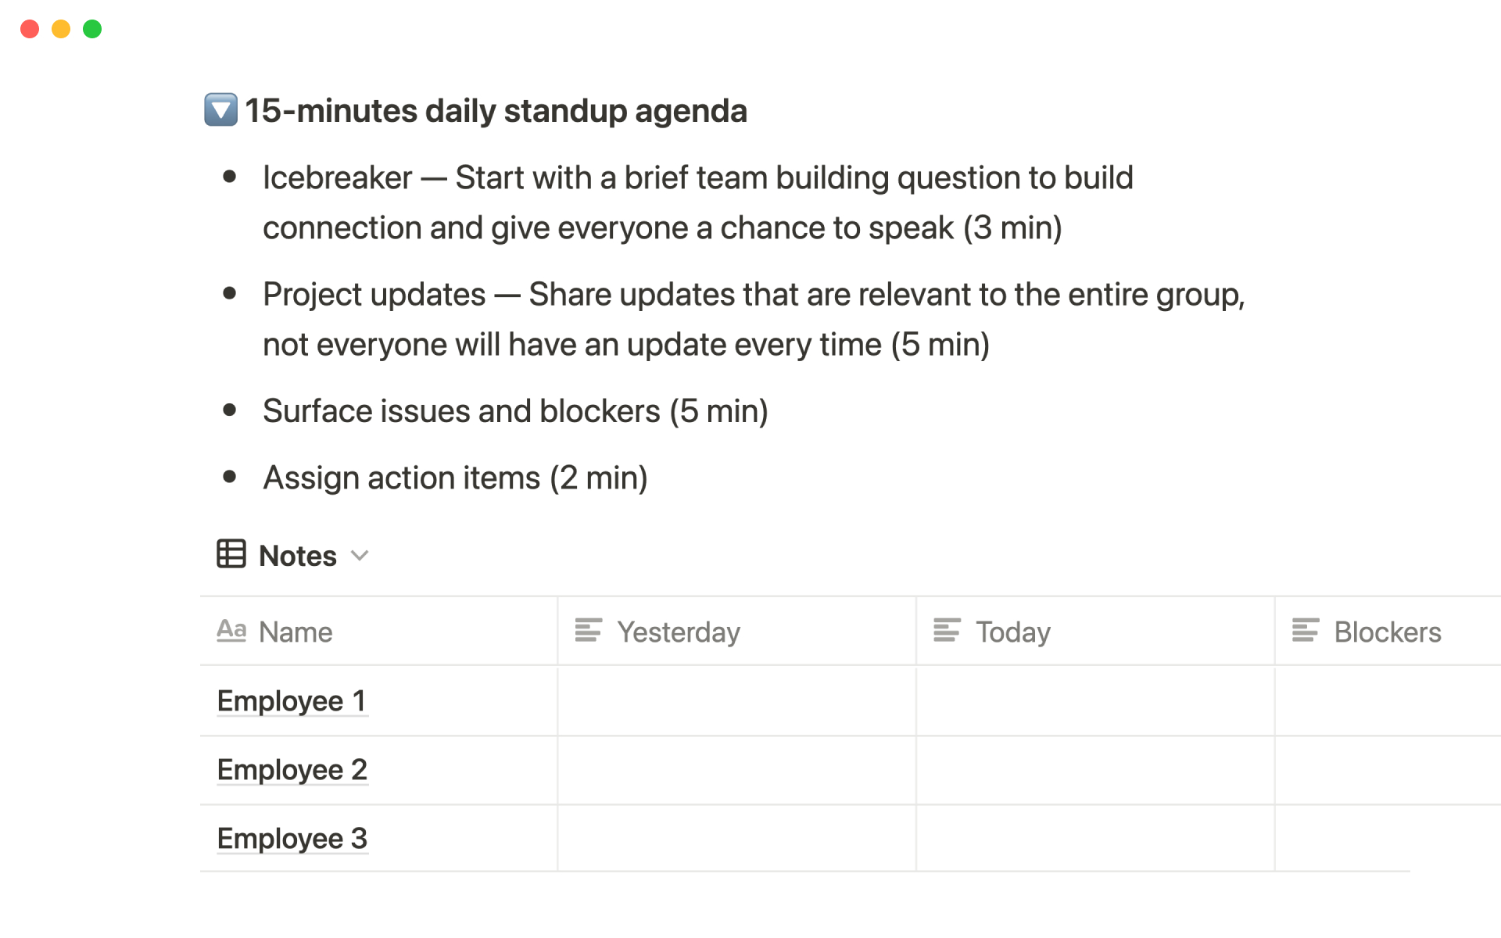Image resolution: width=1501 pixels, height=938 pixels.
Task: Click the Notes table view icon
Action: tap(231, 554)
